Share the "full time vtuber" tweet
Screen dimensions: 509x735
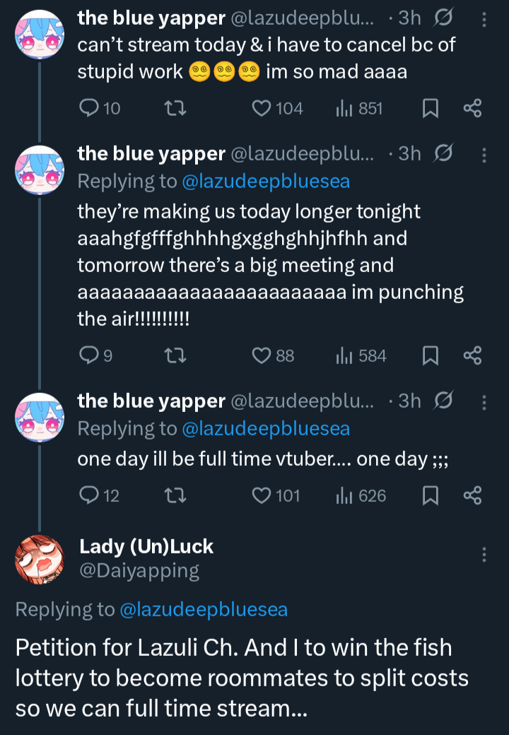tap(472, 495)
